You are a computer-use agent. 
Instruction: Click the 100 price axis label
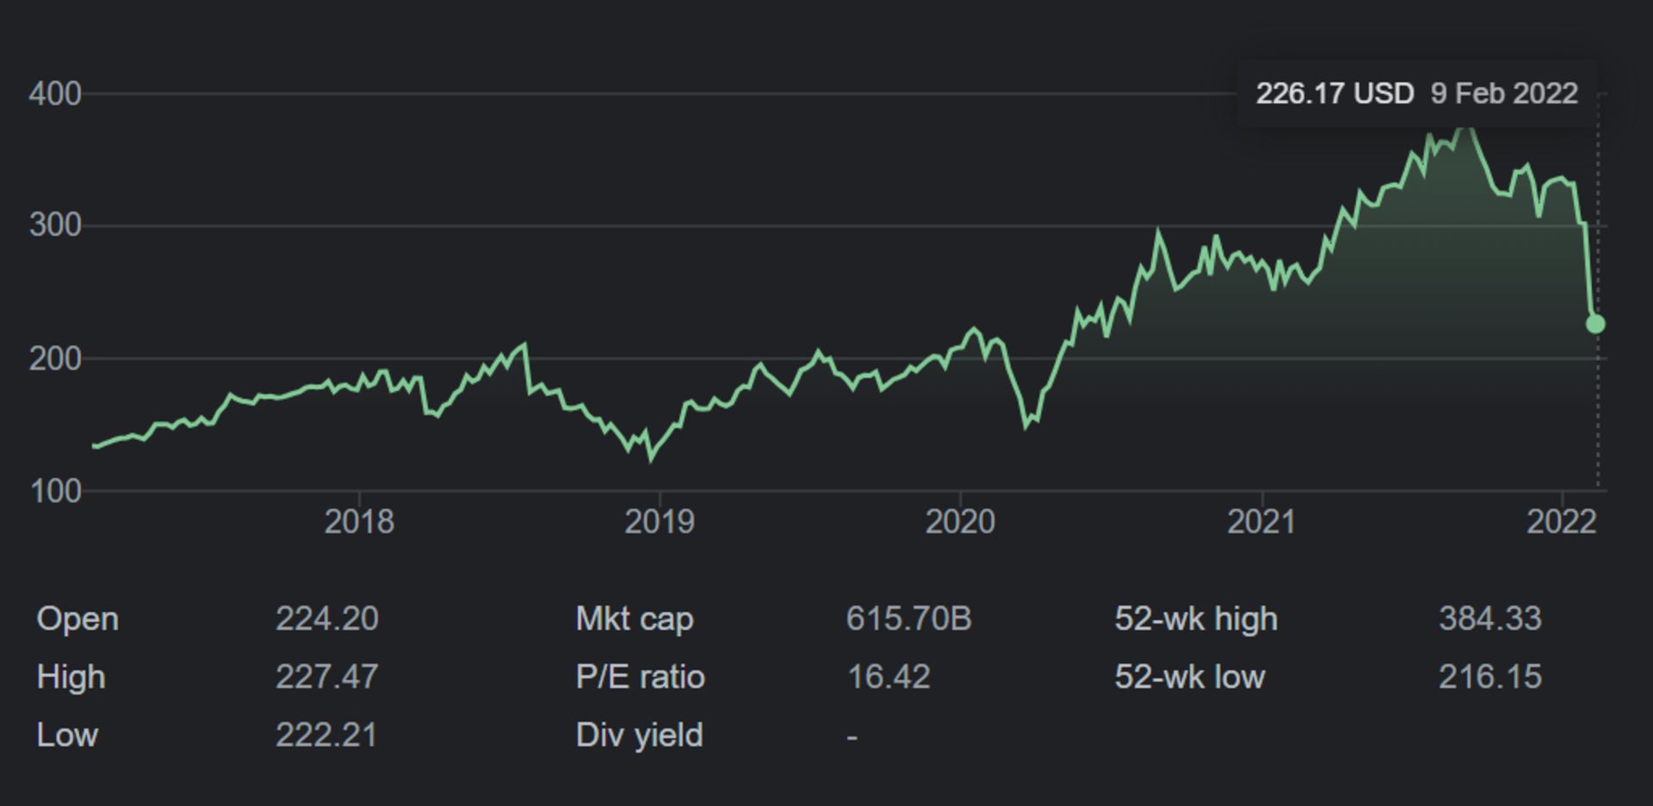(55, 492)
